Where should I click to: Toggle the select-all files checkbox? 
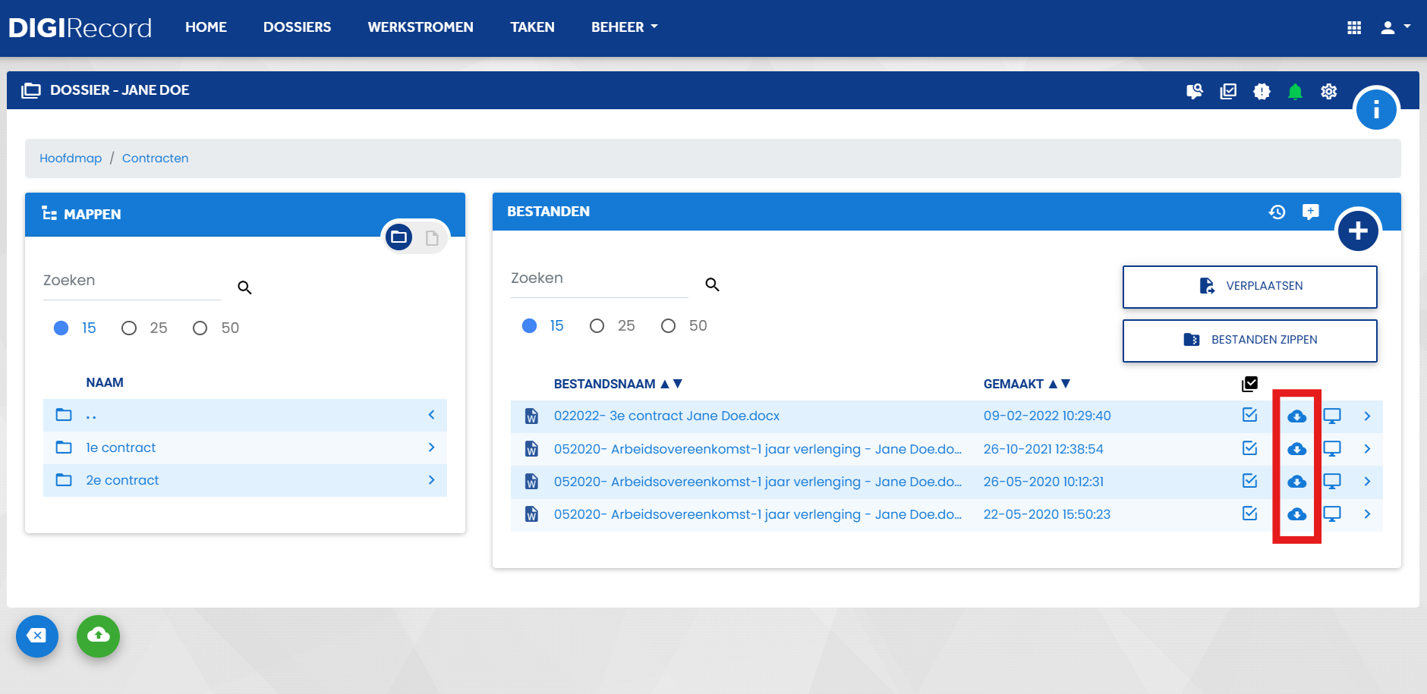[1249, 384]
